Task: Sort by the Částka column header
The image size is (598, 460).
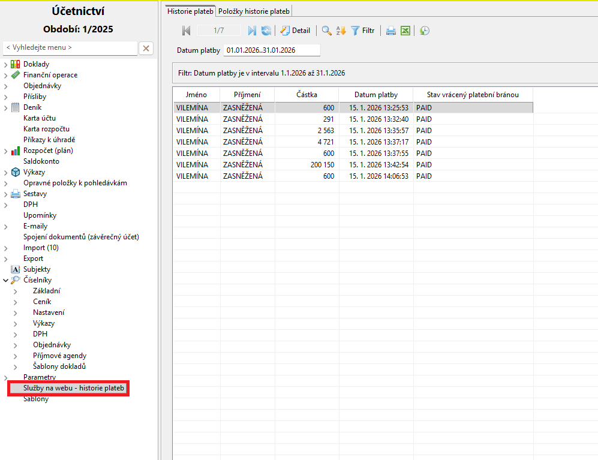Action: tap(306, 95)
